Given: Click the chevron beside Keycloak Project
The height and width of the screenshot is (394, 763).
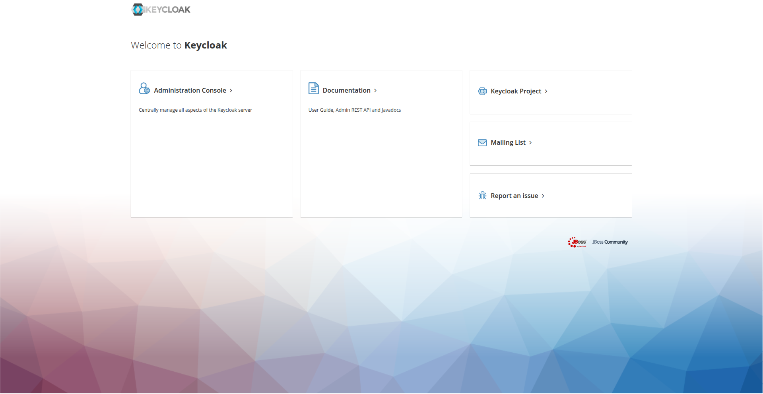Looking at the screenshot, I should [546, 91].
